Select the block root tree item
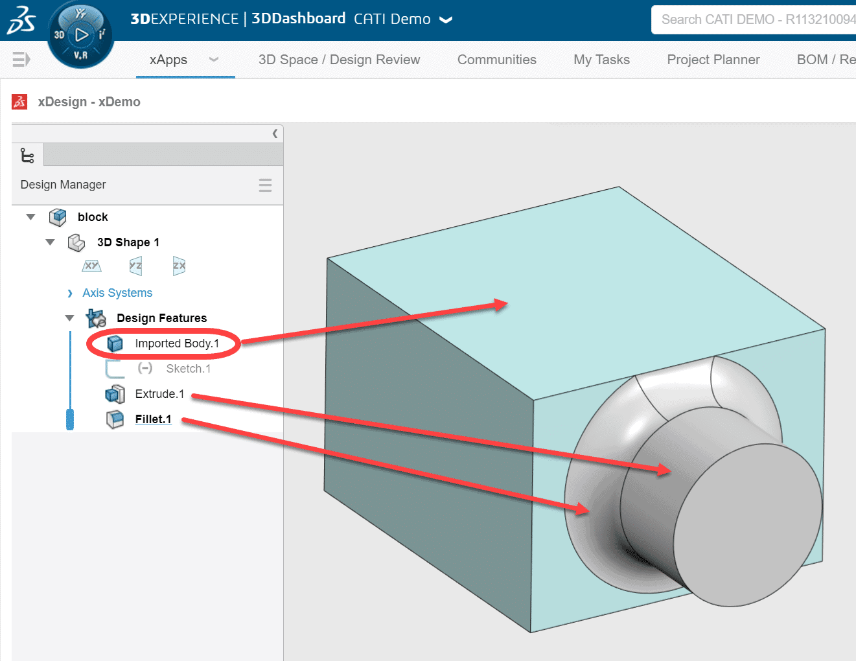856x661 pixels. pos(93,217)
